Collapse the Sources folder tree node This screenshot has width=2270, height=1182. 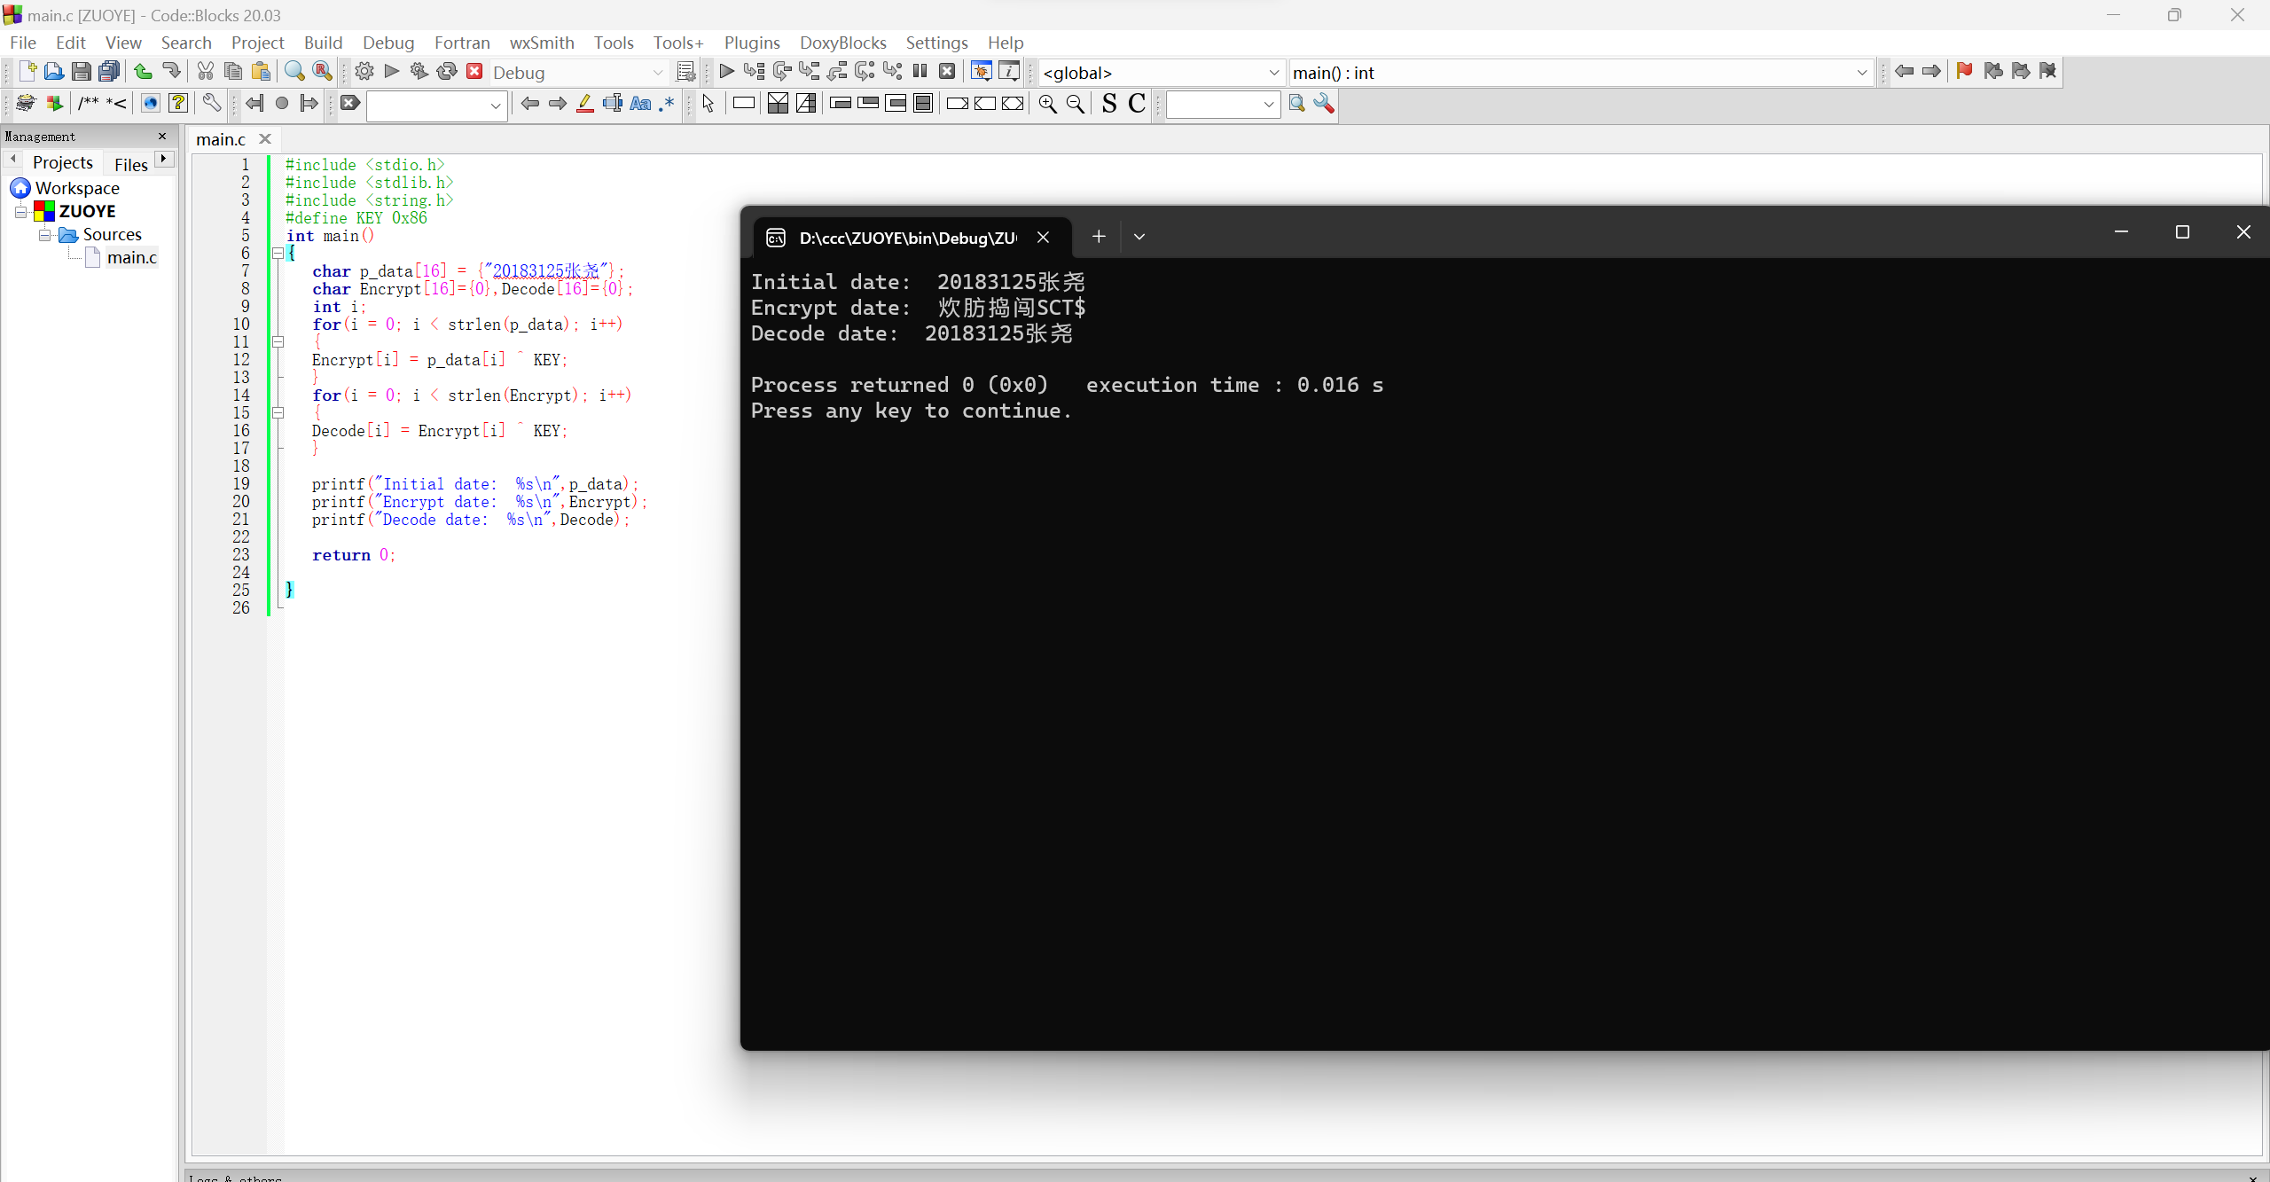point(44,235)
